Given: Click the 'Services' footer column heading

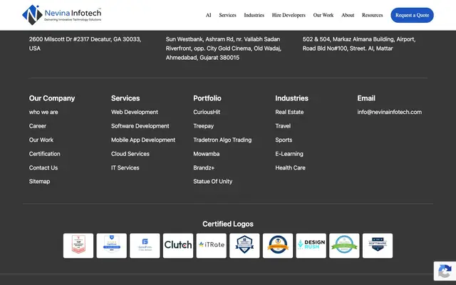Looking at the screenshot, I should coord(125,98).
